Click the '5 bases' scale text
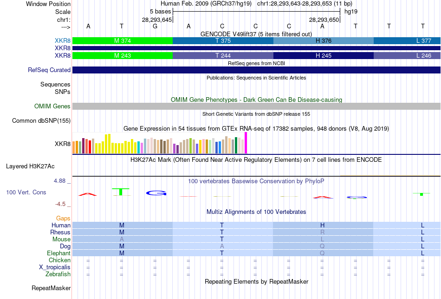 point(160,12)
